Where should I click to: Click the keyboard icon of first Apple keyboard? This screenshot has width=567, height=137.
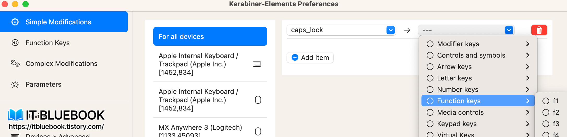tap(257, 64)
